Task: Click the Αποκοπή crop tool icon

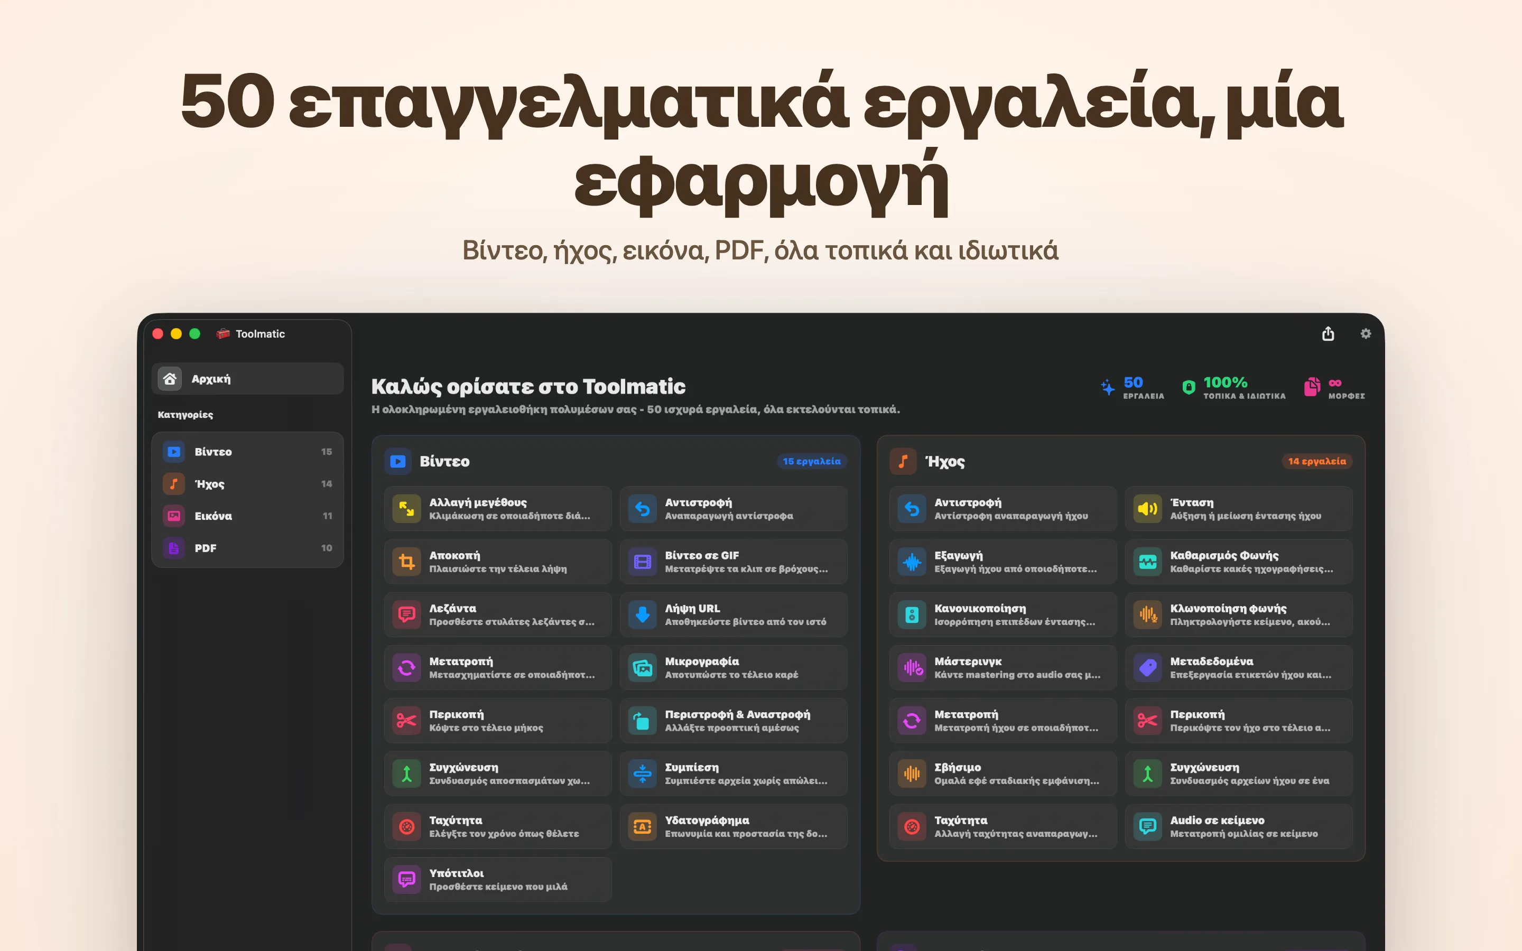Action: coord(407,562)
